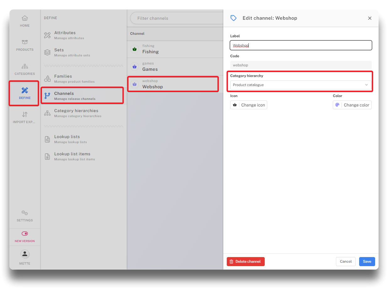Open the Home section icon
This screenshot has width=388, height=289.
click(x=25, y=18)
